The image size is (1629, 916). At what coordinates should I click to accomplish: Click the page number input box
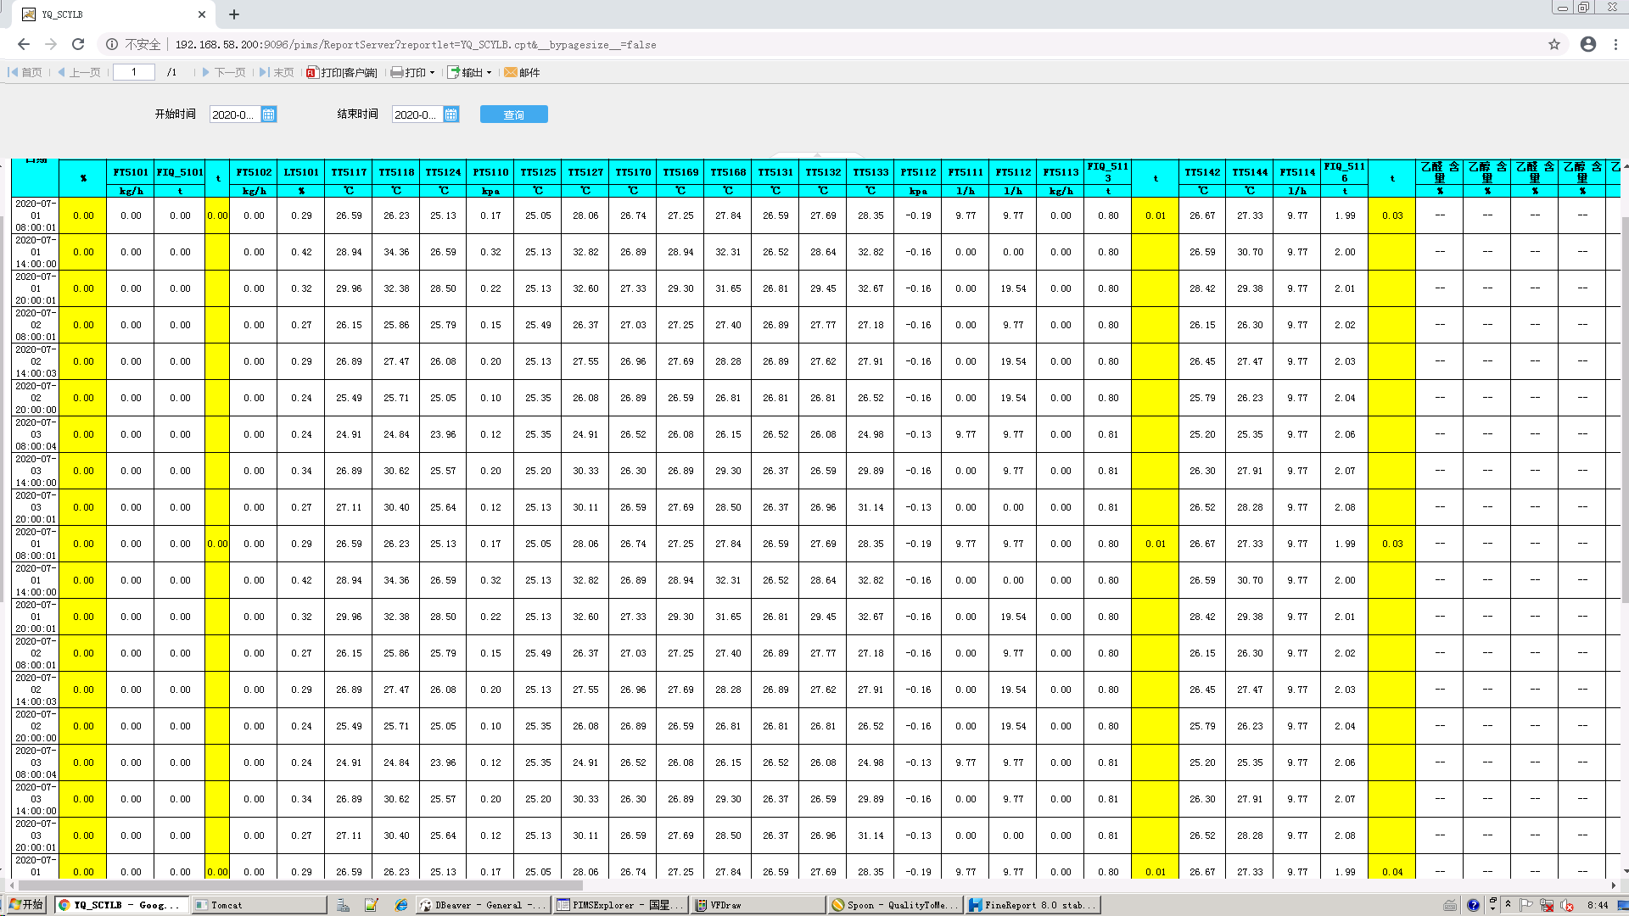point(134,72)
